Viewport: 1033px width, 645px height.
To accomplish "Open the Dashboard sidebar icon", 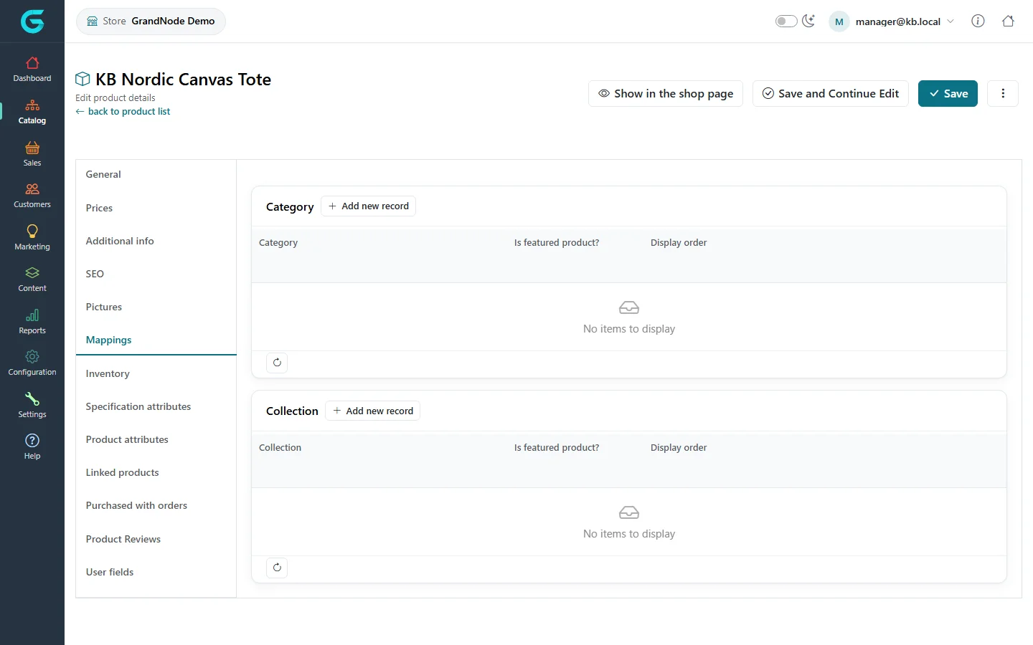I will pyautogui.click(x=32, y=70).
